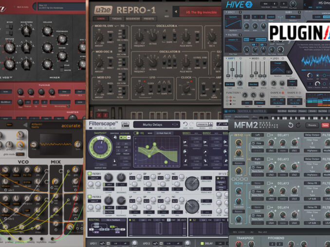The width and height of the screenshot is (330, 247).
Task: Click the ACE oscilloscope waveform display
Action: (56, 144)
